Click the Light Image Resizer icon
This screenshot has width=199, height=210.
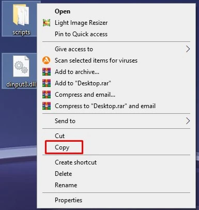coord(47,23)
